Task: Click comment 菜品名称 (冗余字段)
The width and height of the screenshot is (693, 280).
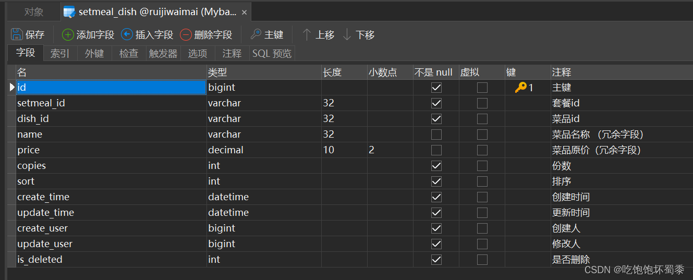Action: pos(622,135)
